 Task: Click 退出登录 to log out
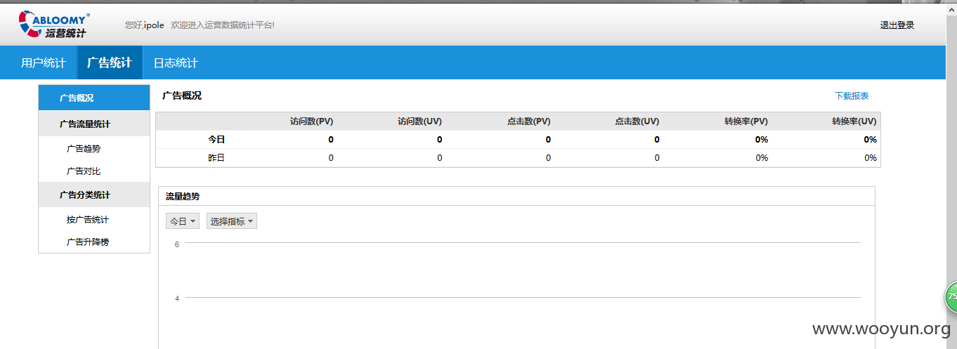(x=897, y=25)
